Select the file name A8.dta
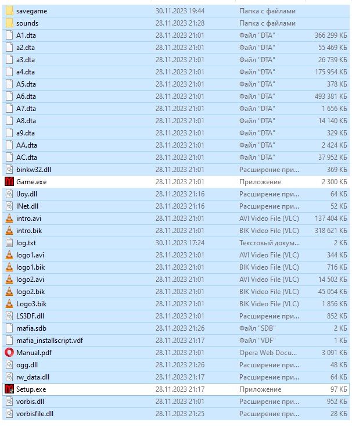 point(26,121)
